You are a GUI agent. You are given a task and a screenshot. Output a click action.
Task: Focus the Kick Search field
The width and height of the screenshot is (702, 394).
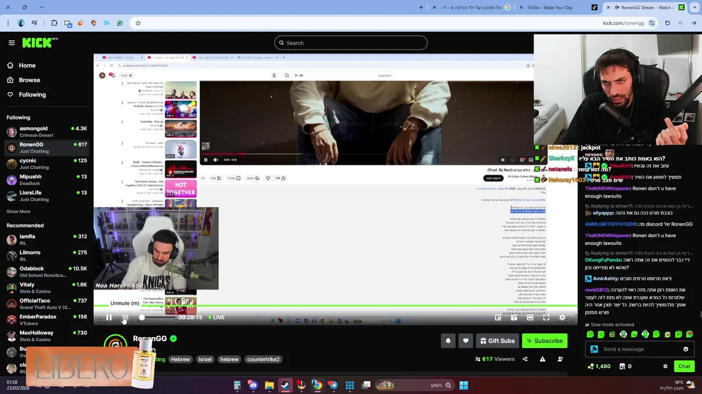[351, 43]
